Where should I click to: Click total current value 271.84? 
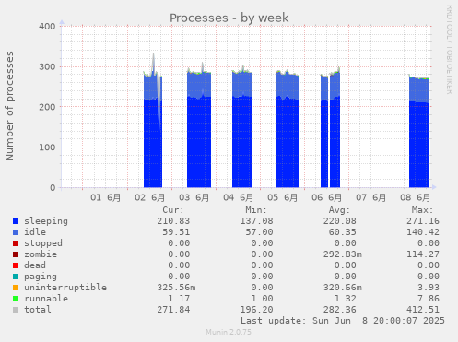[173, 310]
